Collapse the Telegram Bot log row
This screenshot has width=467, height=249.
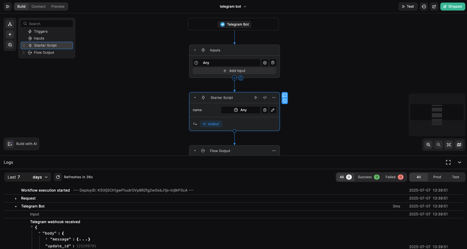coord(16,206)
